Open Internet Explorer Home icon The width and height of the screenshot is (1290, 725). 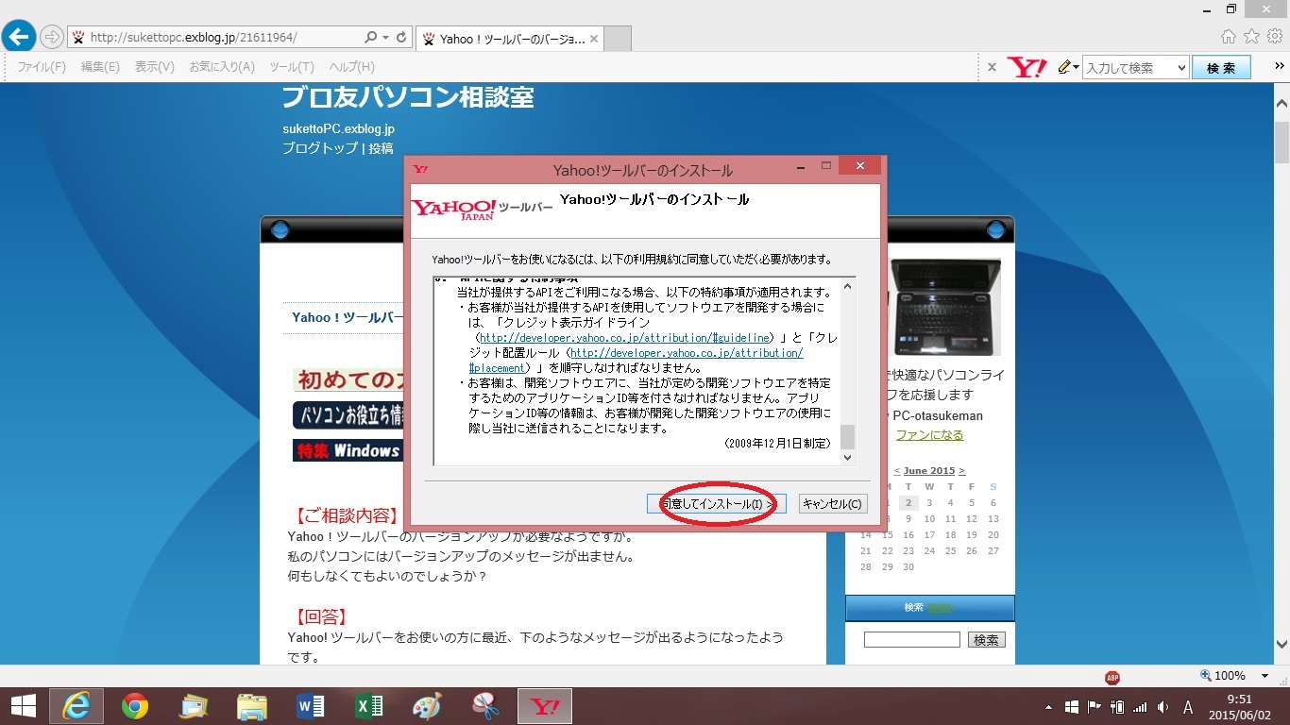tap(1228, 37)
